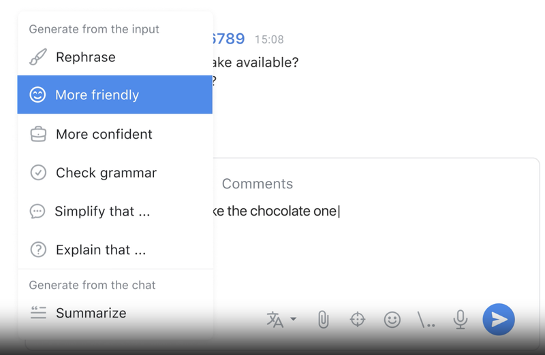Start voice input with the microphone icon
Viewport: 545px width, 355px height.
coord(461,319)
